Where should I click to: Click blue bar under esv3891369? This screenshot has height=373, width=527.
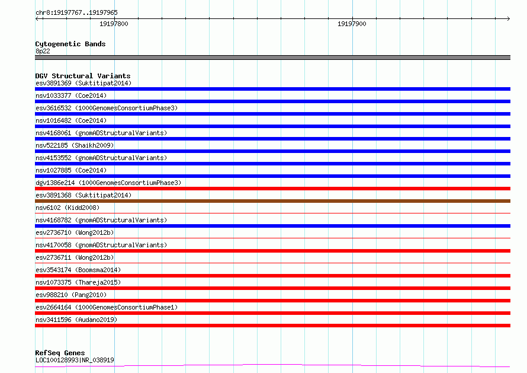pos(272,89)
